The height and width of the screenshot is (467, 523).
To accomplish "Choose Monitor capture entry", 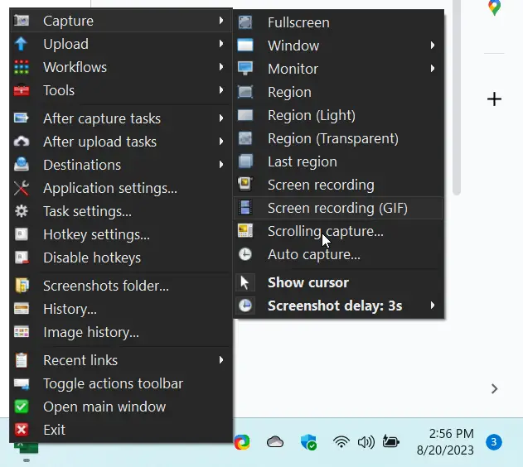I will pos(339,69).
